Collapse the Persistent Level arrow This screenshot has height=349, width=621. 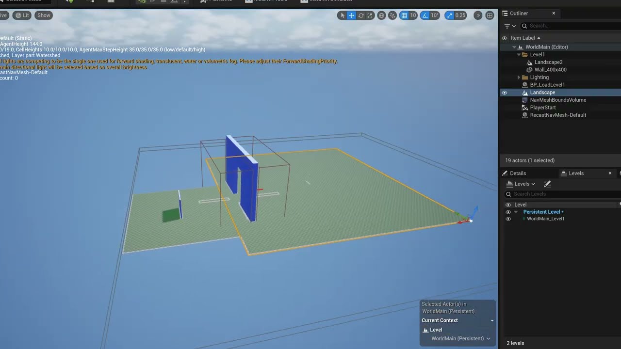(x=516, y=212)
